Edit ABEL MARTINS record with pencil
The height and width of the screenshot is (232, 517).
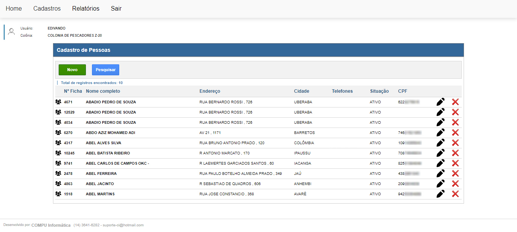(x=440, y=194)
